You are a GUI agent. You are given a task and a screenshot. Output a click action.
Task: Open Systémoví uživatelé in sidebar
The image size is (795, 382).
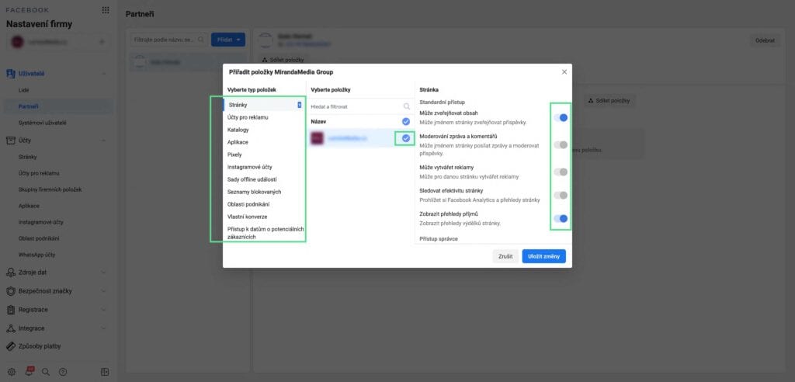tap(43, 123)
